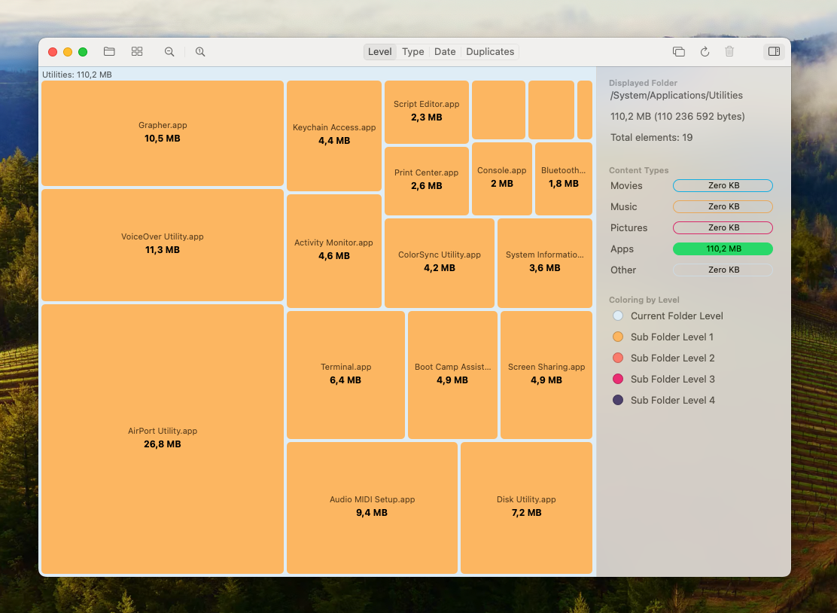The width and height of the screenshot is (837, 613).
Task: Click the overlapping windows icon in toolbar
Action: (678, 52)
